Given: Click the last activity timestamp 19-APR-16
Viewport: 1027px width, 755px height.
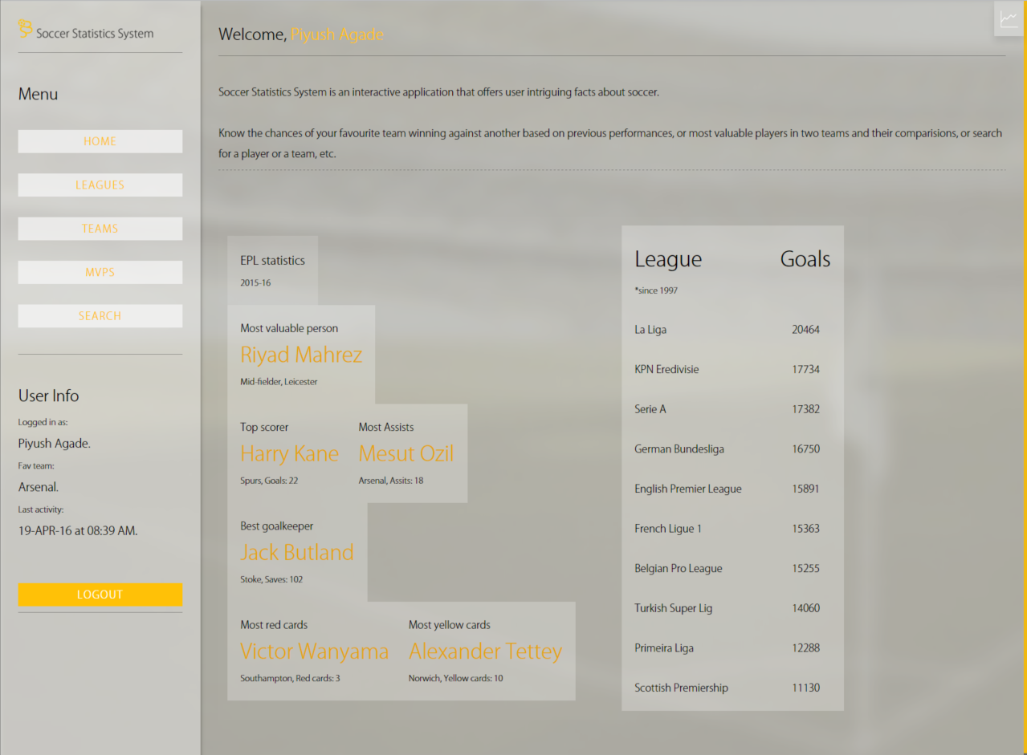Looking at the screenshot, I should pyautogui.click(x=78, y=530).
